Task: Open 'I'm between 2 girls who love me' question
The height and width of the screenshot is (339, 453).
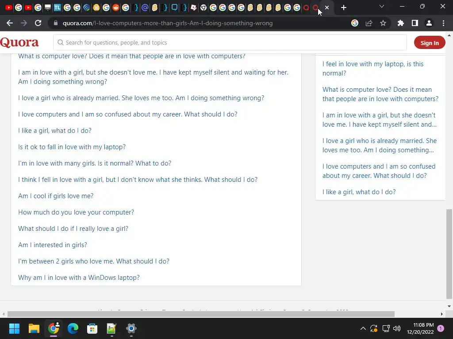Action: click(94, 261)
